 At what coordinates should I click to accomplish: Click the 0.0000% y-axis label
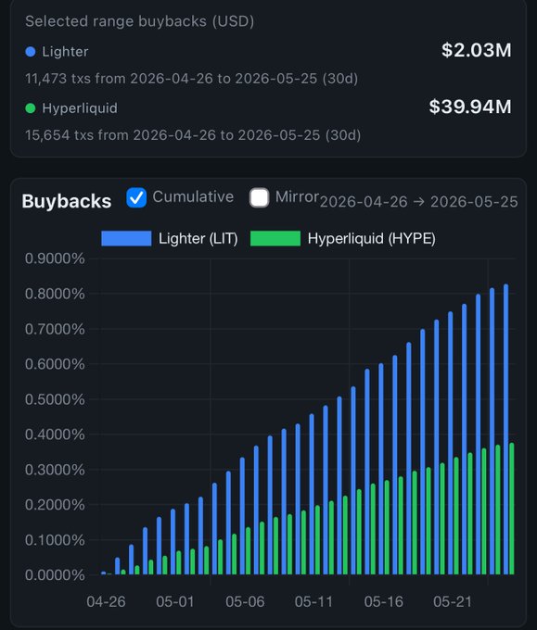point(55,575)
